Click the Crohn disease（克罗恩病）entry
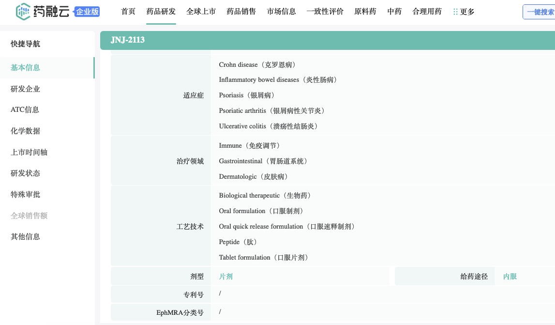Viewport: 555px width, 325px height. pyautogui.click(x=257, y=64)
